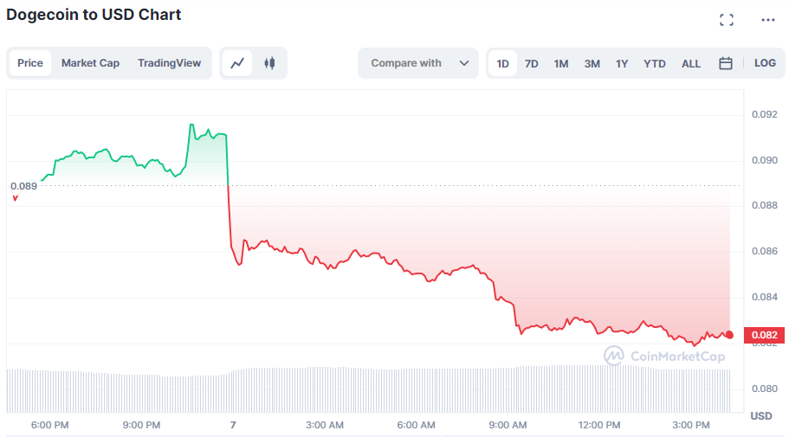Display ALL time price history
Viewport: 789px width, 437px height.
coord(691,63)
